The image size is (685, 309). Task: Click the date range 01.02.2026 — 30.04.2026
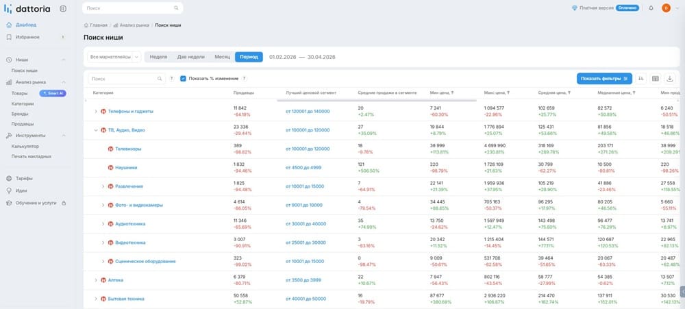[302, 57]
